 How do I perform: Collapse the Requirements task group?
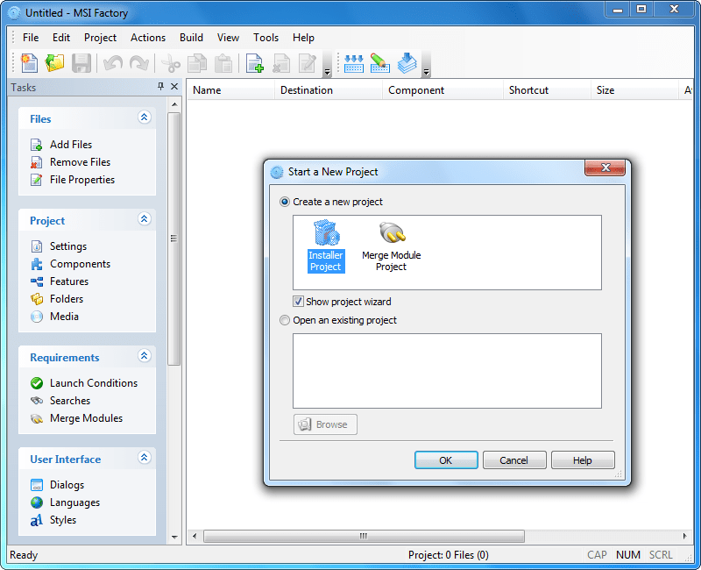point(145,356)
